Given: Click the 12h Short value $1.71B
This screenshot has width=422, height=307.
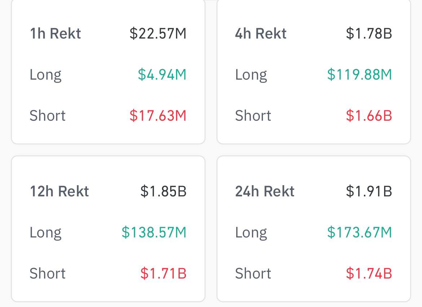Looking at the screenshot, I should pos(163,273).
